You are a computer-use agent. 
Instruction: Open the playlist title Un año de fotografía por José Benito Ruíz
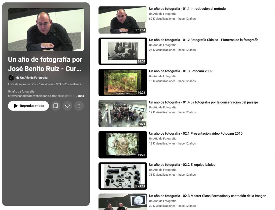(x=45, y=64)
